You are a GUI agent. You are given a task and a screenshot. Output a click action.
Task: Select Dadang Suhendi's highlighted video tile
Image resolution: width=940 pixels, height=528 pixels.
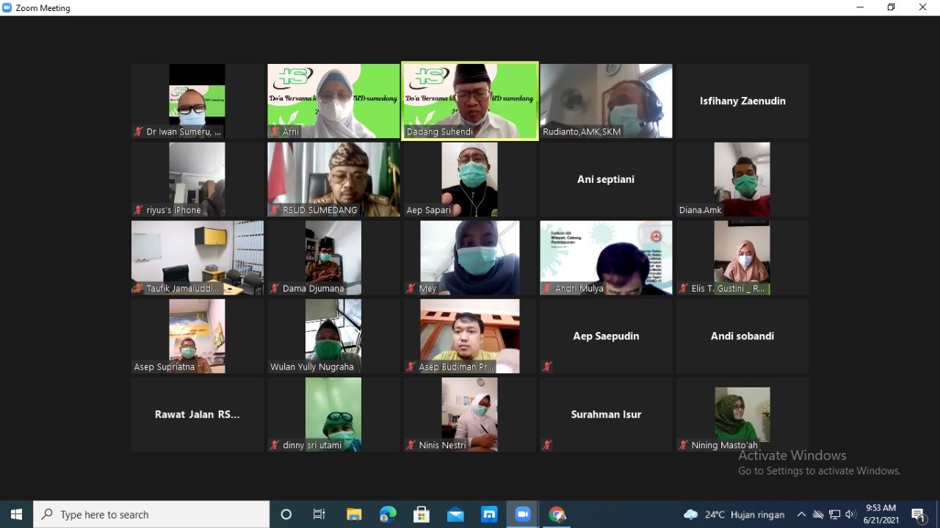point(470,101)
